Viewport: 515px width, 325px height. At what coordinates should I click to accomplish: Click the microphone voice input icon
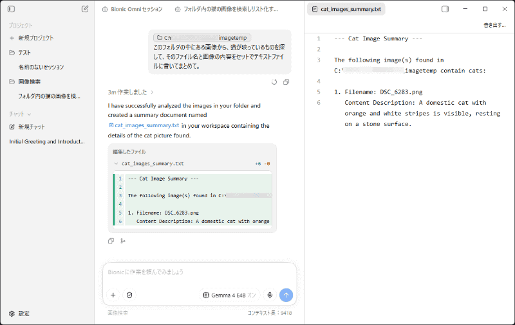[x=270, y=295]
